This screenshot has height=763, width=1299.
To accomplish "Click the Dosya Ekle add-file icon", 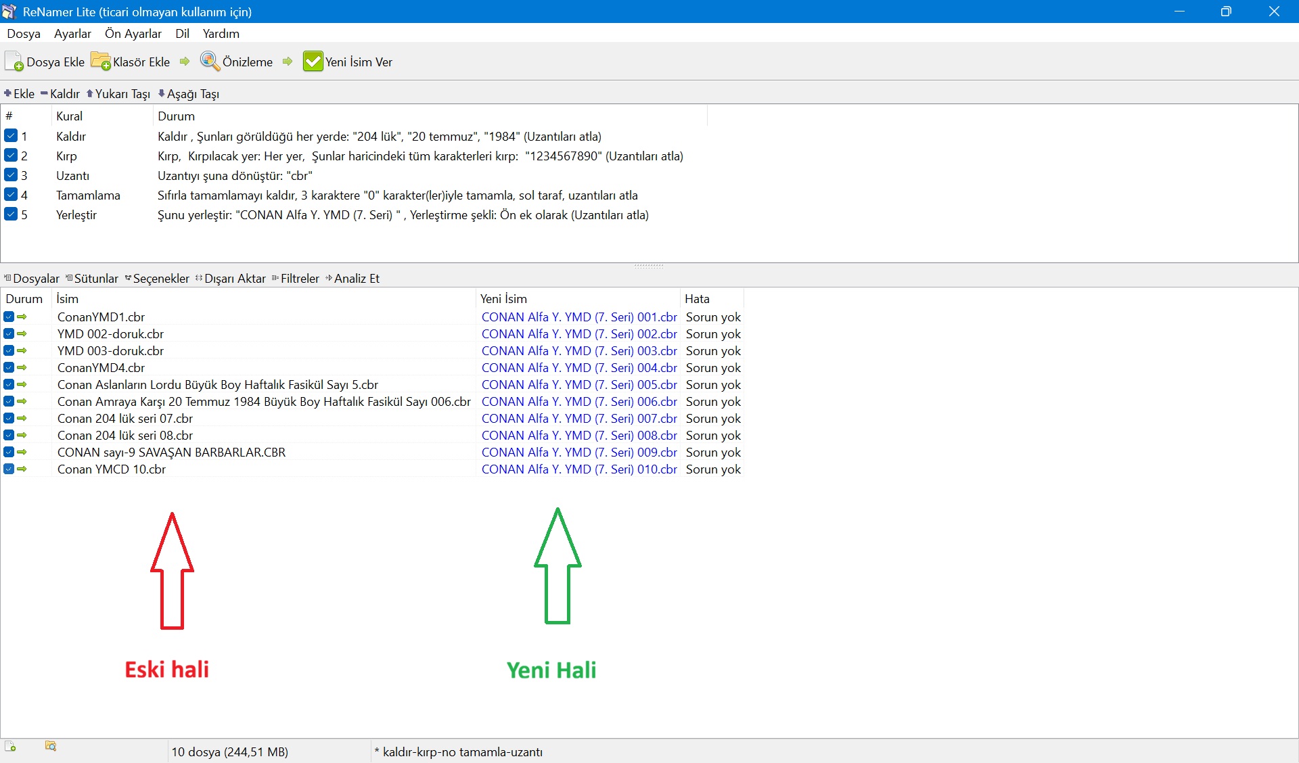I will [14, 62].
